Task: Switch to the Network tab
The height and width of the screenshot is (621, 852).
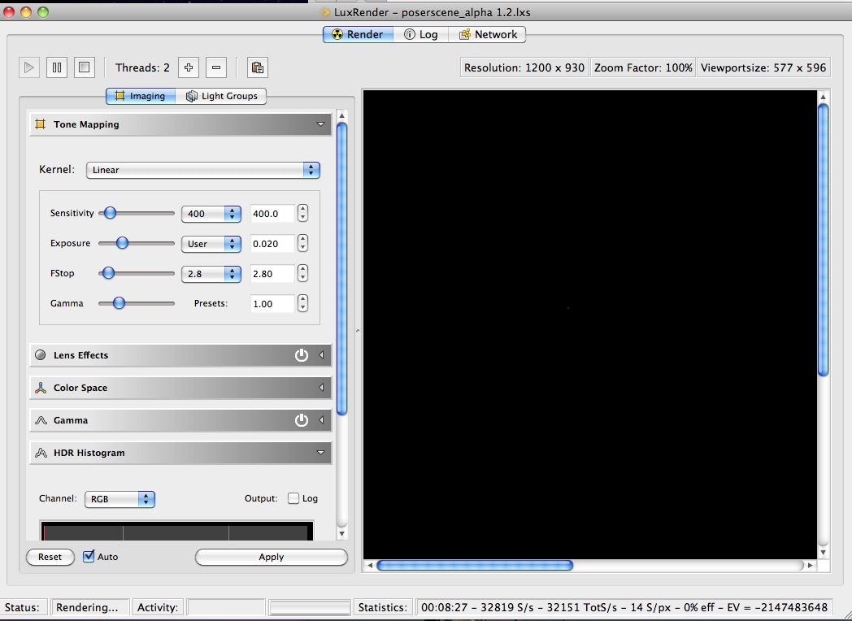Action: pyautogui.click(x=488, y=34)
